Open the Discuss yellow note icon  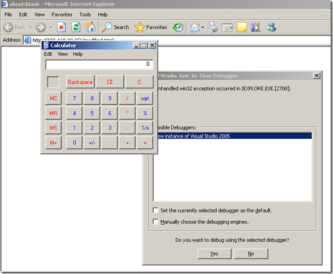241,27
